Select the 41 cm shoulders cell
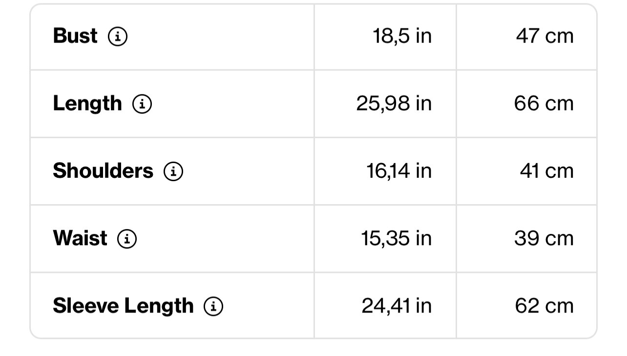The width and height of the screenshot is (627, 356). coord(546,171)
